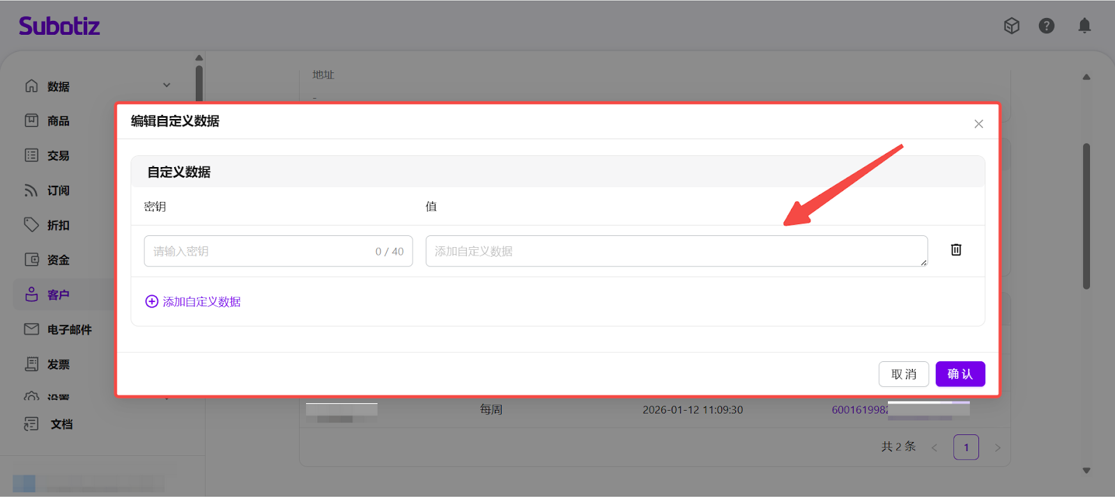Open 商品 in the sidebar
This screenshot has width=1115, height=497.
58,121
